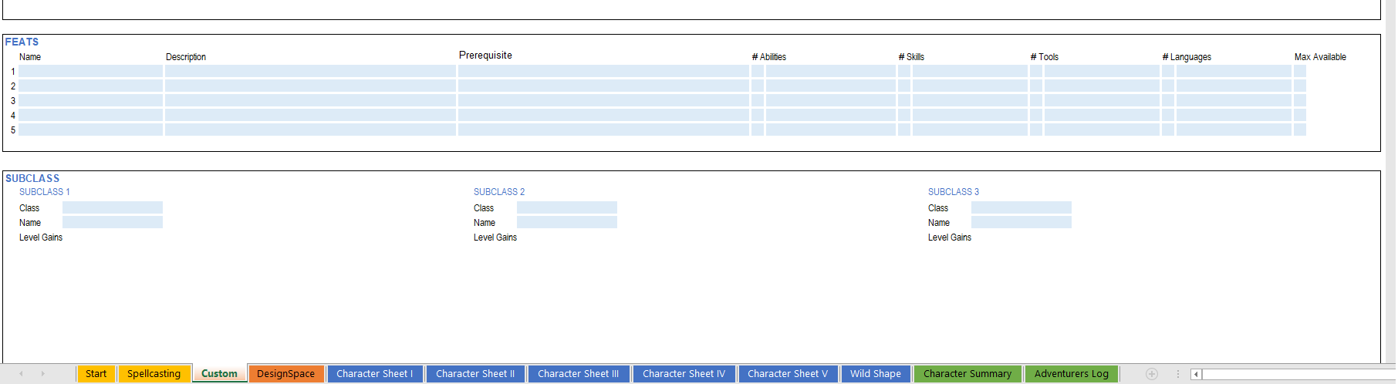Click the tab bar resize handle dots
1398x384 pixels.
coord(1178,374)
